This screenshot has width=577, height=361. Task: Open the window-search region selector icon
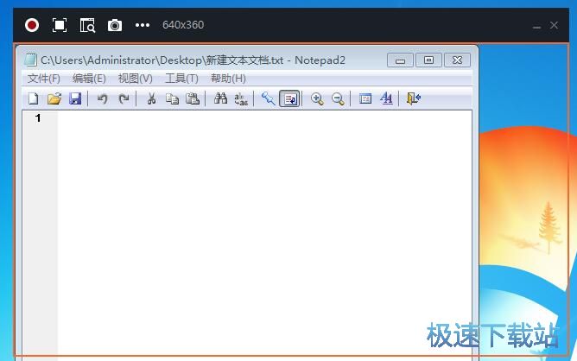87,25
